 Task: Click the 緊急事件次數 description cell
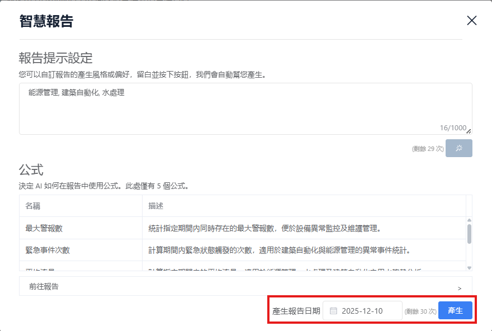[x=283, y=250]
